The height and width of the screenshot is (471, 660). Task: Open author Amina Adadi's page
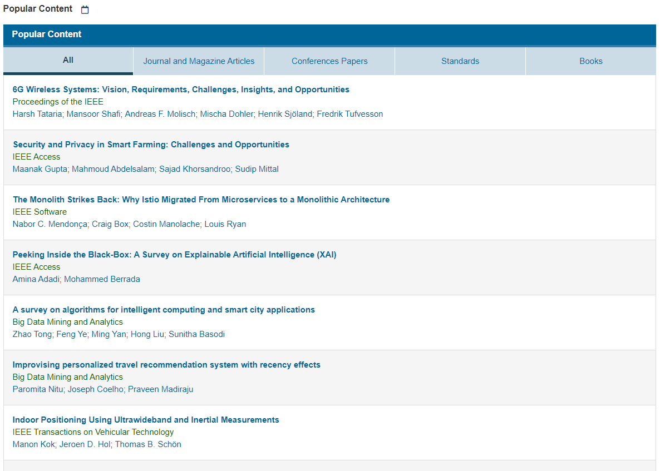pos(36,279)
